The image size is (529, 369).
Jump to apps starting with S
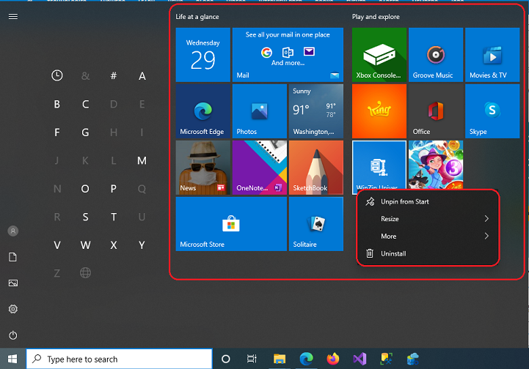85,217
